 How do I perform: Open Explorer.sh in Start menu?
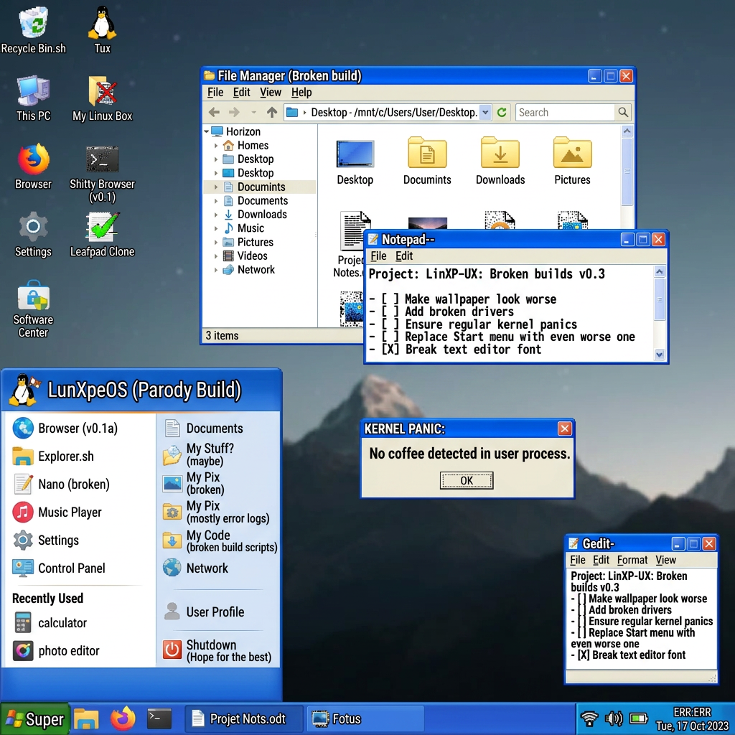tap(53, 456)
